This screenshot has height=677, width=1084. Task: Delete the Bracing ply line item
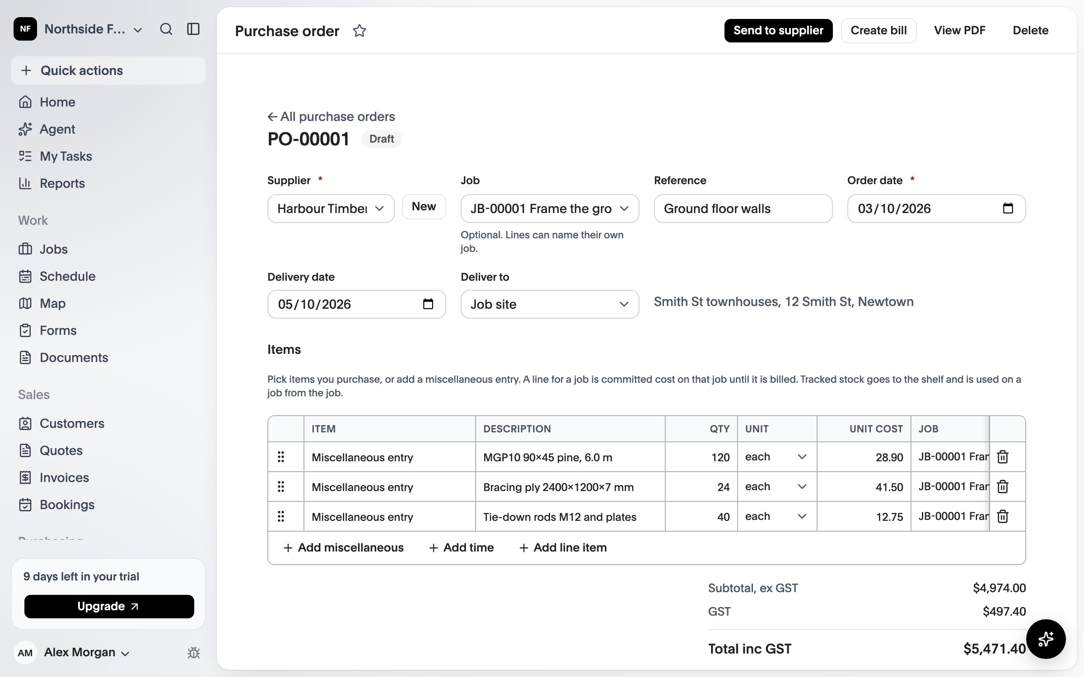1003,487
